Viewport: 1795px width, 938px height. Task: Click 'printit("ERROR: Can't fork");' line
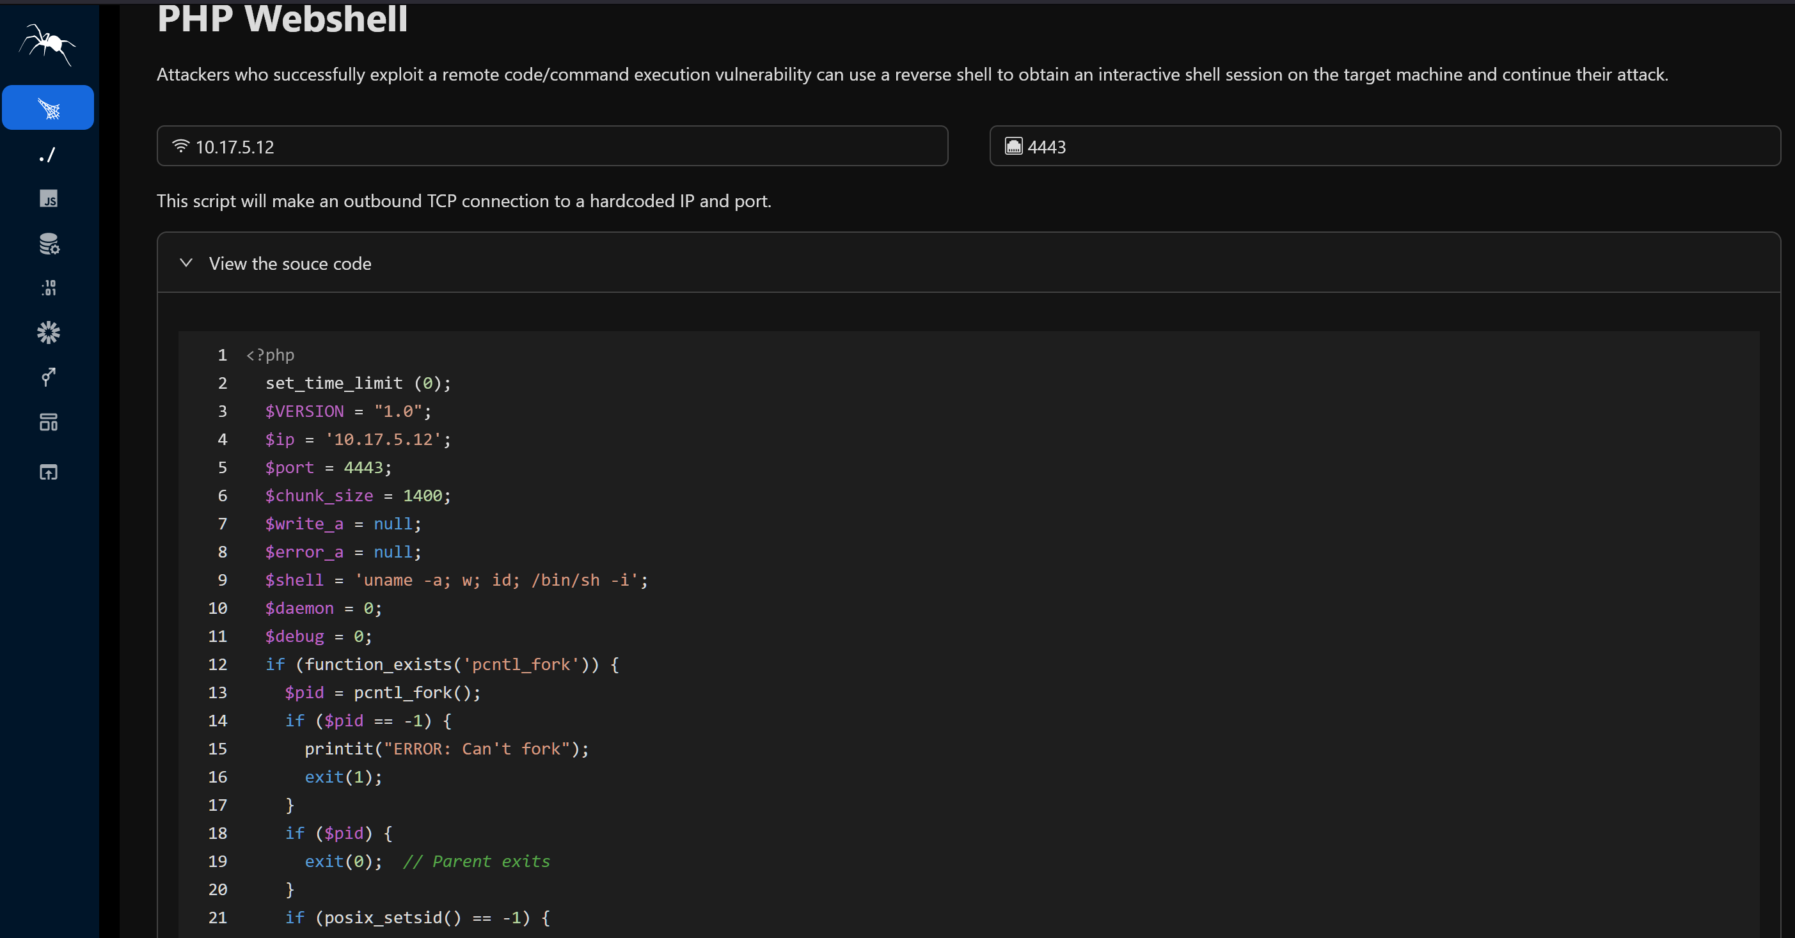click(447, 749)
